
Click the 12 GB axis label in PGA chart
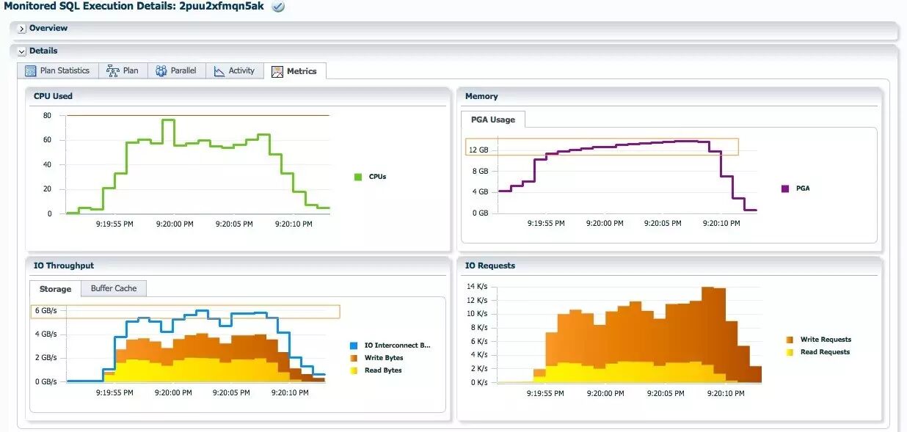(478, 150)
